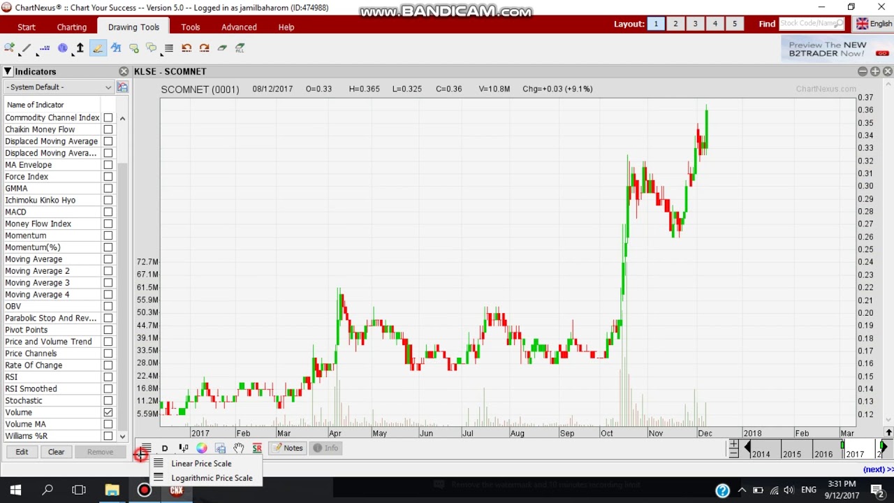Select the single-object eraser tool
Viewport: 894px width, 503px height.
point(222,48)
